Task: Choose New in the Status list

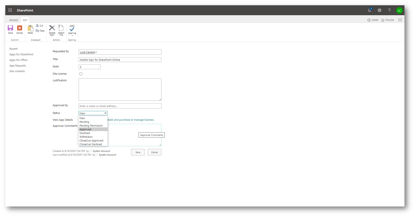Action: coord(93,118)
